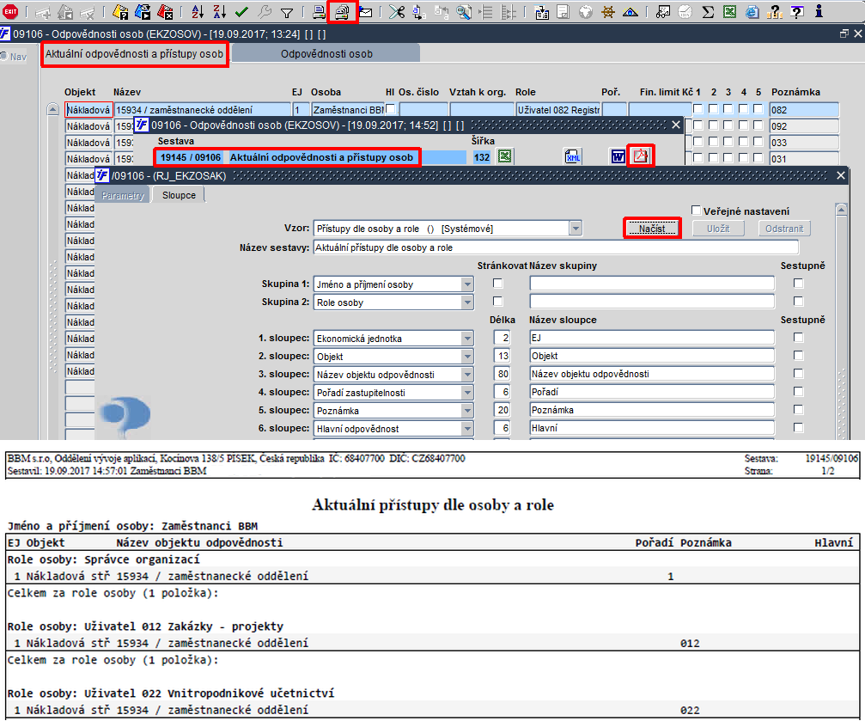Click the red EXIT icon in toolbar
The image size is (865, 721).
click(11, 12)
